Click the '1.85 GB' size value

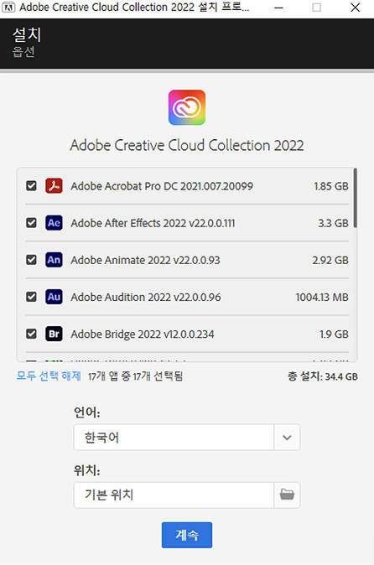(331, 186)
